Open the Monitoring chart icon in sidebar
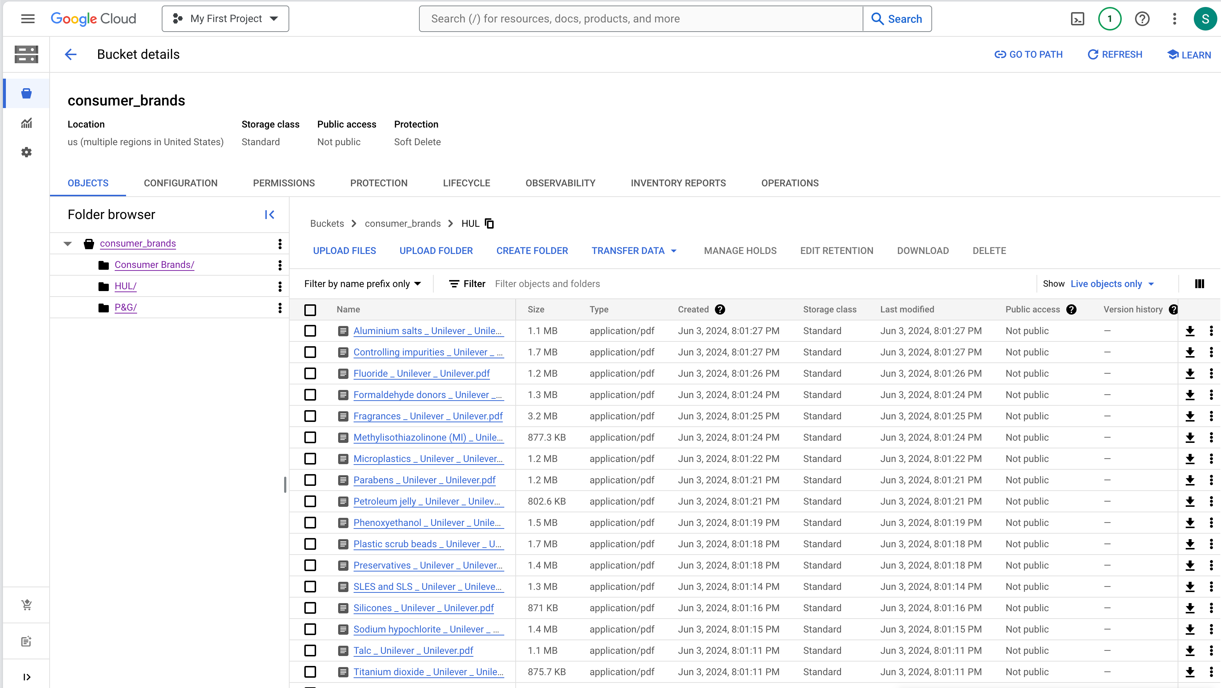The image size is (1221, 688). (x=26, y=123)
